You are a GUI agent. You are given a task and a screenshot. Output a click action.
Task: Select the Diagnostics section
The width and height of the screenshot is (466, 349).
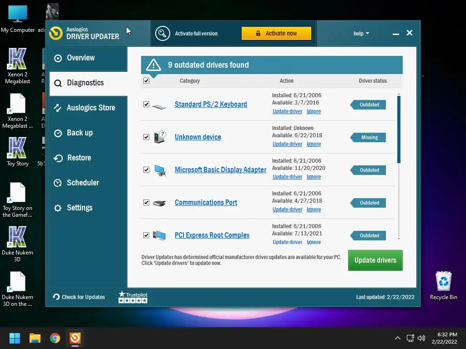[x=88, y=83]
